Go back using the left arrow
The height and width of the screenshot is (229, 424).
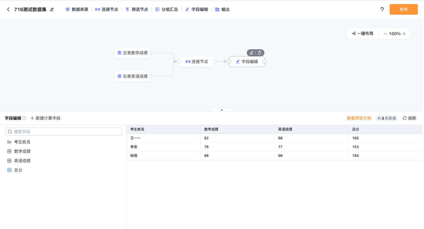tap(8, 9)
